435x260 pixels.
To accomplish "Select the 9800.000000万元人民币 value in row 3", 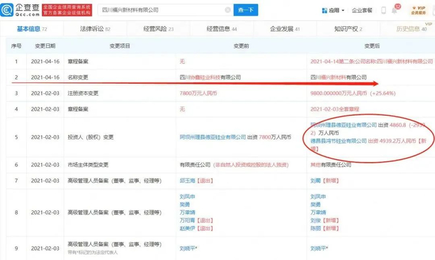I will [339, 93].
